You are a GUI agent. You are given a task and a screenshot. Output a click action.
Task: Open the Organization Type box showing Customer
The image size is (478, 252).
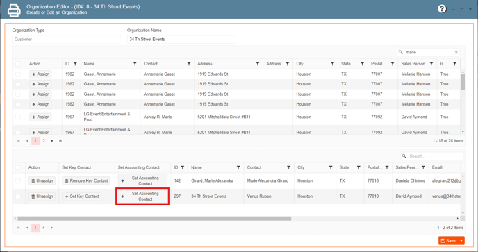click(67, 40)
